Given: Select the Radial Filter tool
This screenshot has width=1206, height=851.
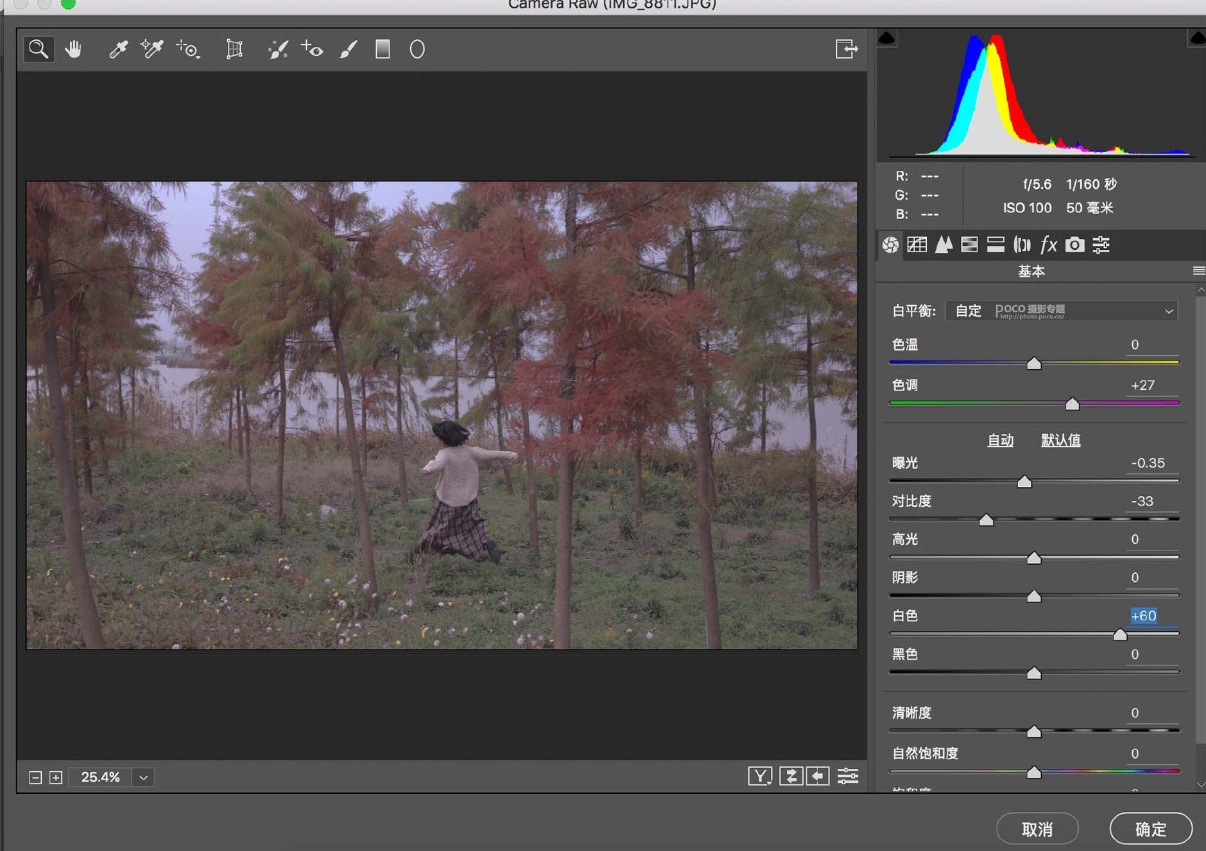Looking at the screenshot, I should 417,49.
